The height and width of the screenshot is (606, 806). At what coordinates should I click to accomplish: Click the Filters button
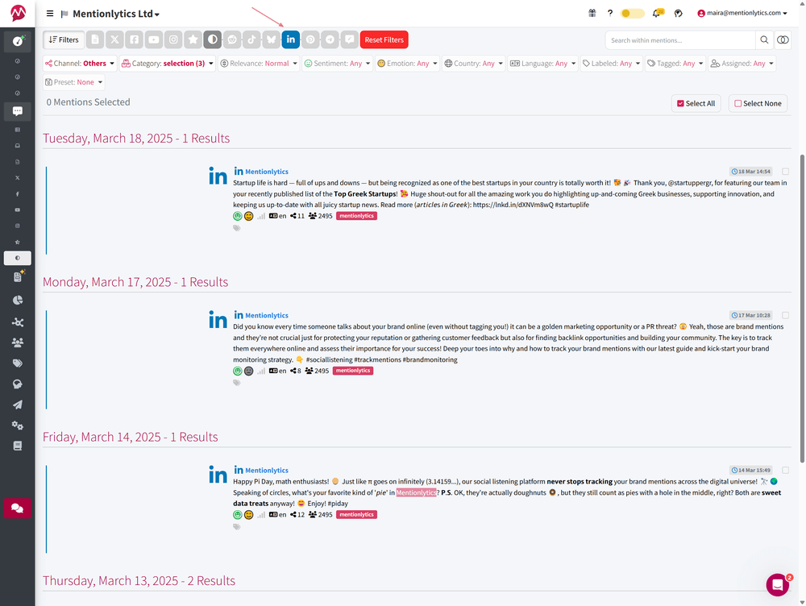[x=64, y=39]
